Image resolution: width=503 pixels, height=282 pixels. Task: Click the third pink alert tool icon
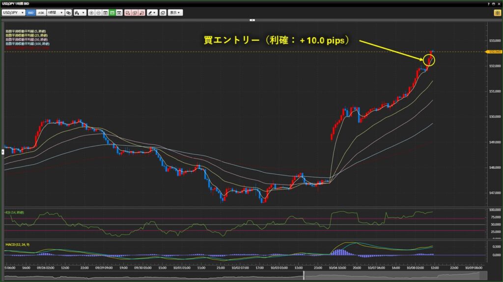(141, 13)
